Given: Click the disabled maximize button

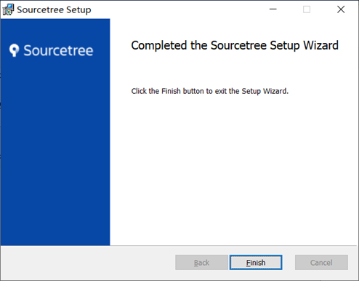Looking at the screenshot, I should coord(307,9).
